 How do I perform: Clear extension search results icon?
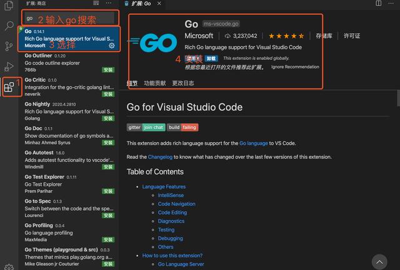(x=96, y=3)
